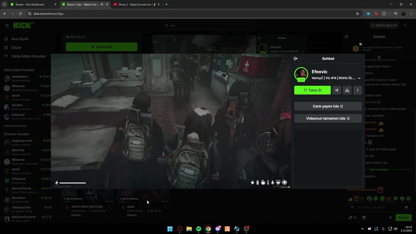Click Videonun tamamını izle button
416x234 pixels.
[328, 118]
